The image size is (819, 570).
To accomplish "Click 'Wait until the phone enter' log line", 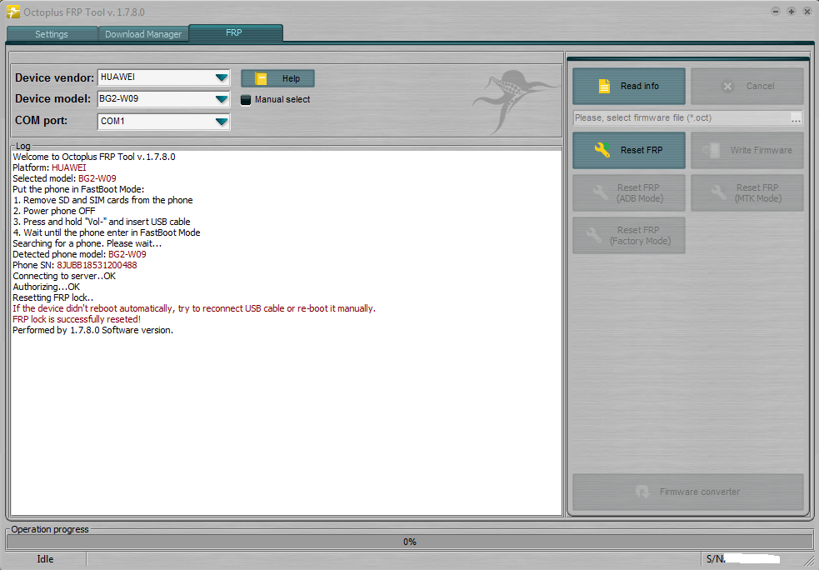I will pyautogui.click(x=107, y=232).
